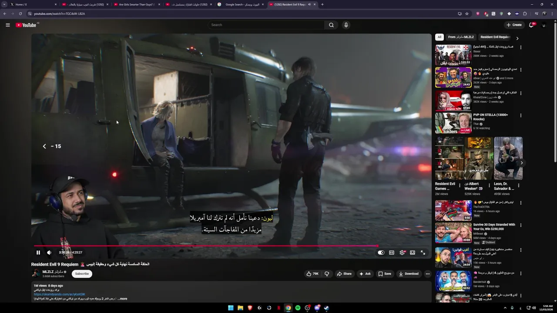Open the okamibrando.com description link
Image resolution: width=557 pixels, height=313 pixels.
click(60, 294)
